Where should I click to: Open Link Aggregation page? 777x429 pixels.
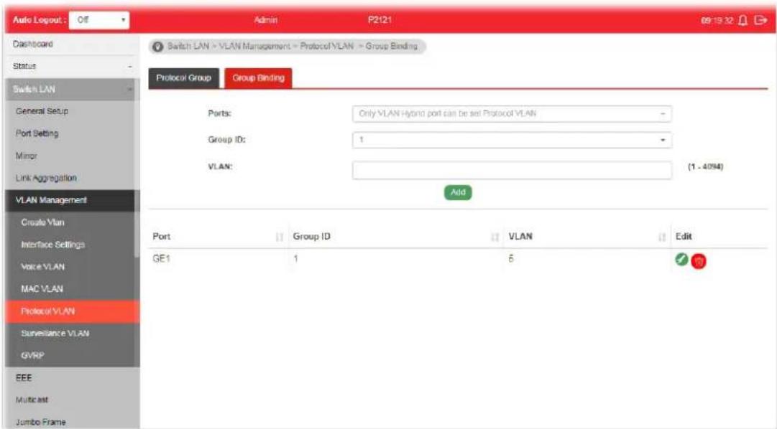[x=46, y=178]
